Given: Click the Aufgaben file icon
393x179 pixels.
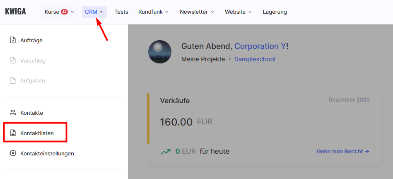Looking at the screenshot, I should click(13, 80).
